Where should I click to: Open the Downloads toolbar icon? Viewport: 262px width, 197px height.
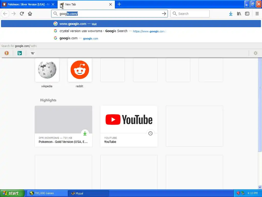[231, 14]
